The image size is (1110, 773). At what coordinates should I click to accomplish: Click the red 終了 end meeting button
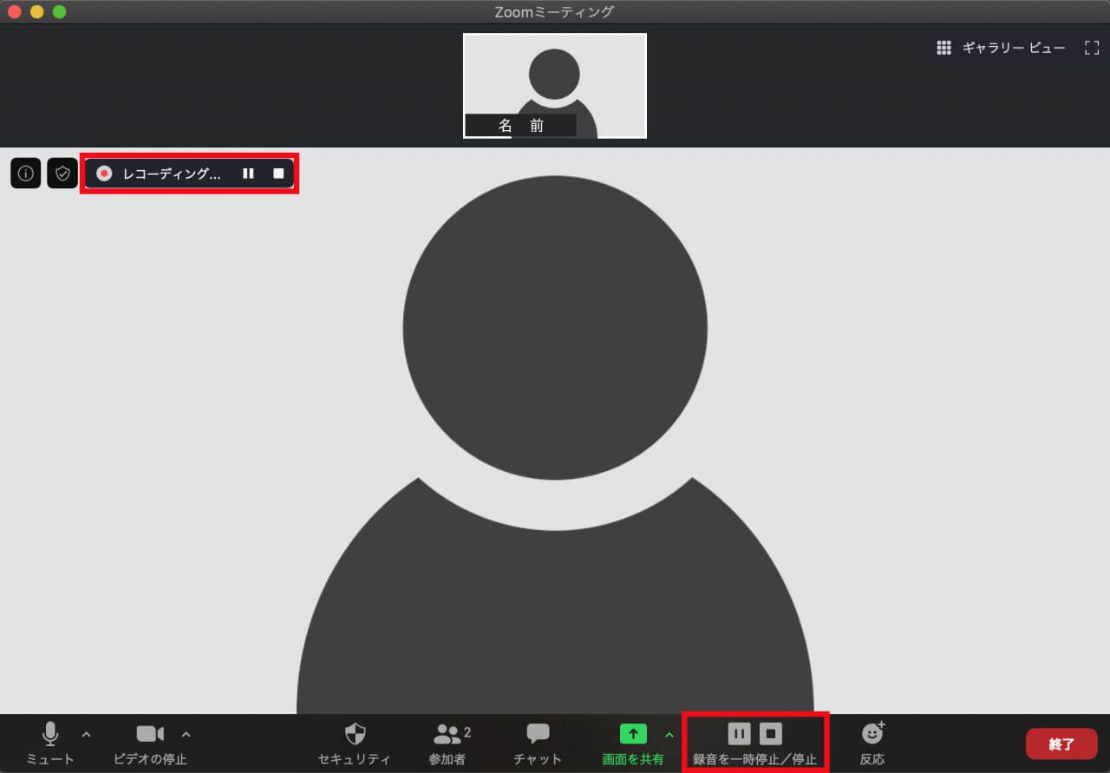click(x=1061, y=744)
